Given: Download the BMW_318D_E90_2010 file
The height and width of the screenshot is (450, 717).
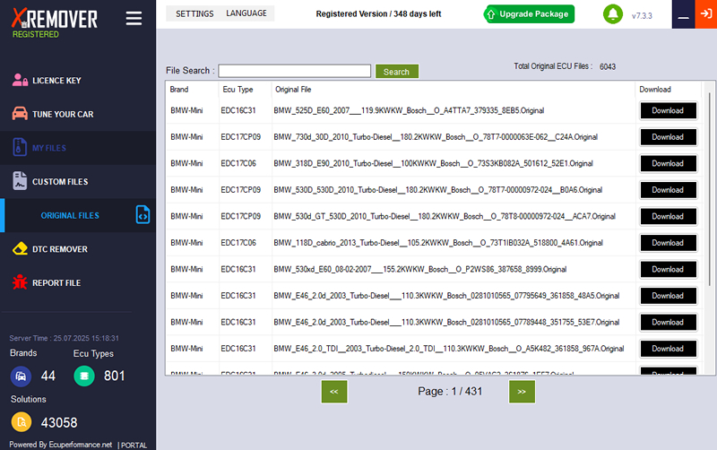Looking at the screenshot, I should [668, 164].
